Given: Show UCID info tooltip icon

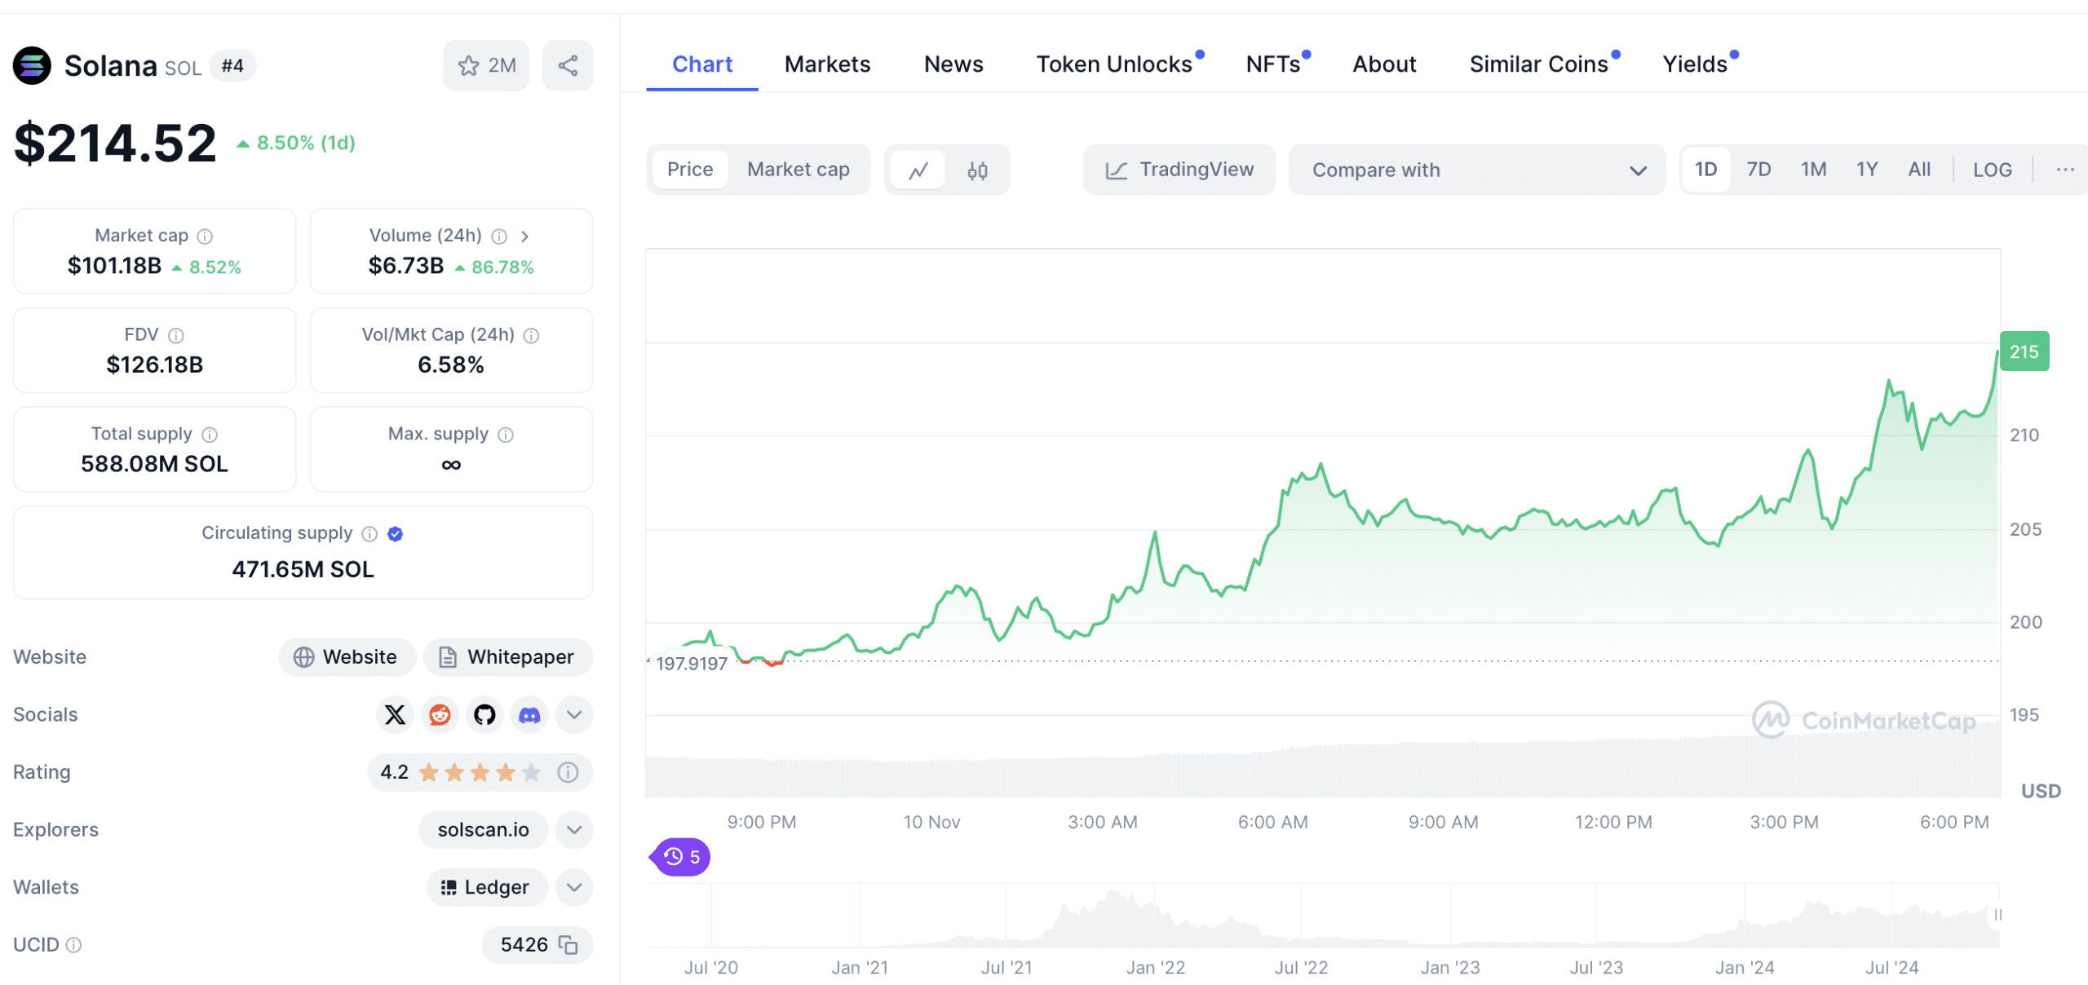Looking at the screenshot, I should tap(73, 945).
